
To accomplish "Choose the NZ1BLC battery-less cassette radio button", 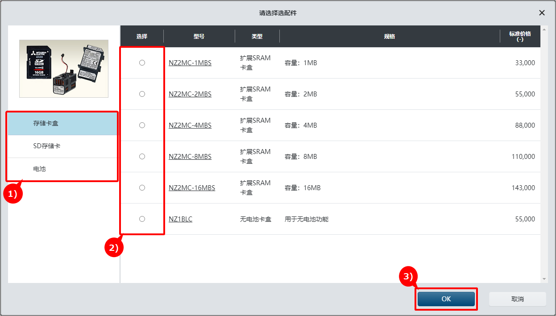I will tap(142, 219).
